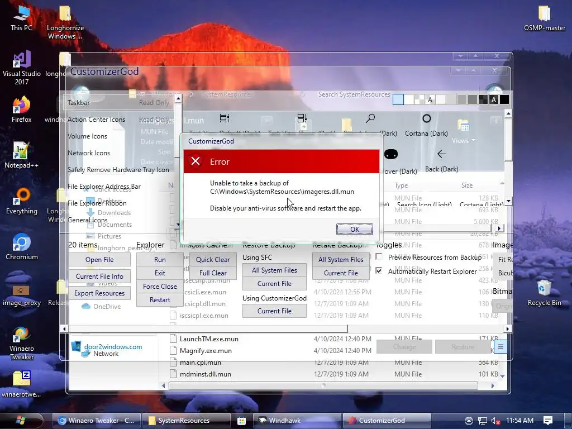Image resolution: width=572 pixels, height=429 pixels.
Task: Open OSMP-master folder on desktop
Action: [x=544, y=18]
